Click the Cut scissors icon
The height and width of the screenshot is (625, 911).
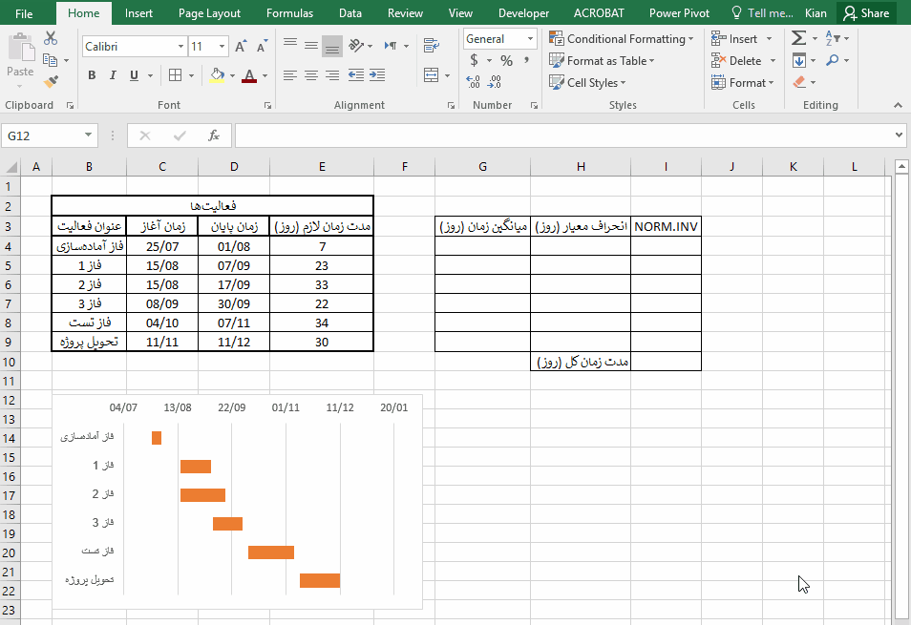(x=51, y=38)
